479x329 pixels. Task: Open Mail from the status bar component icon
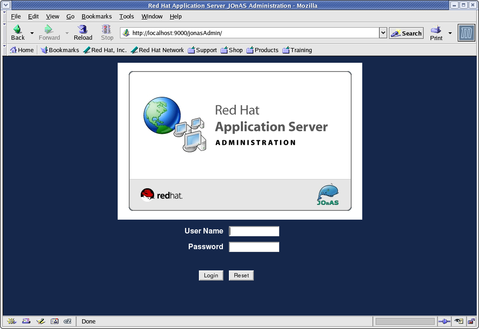26,321
